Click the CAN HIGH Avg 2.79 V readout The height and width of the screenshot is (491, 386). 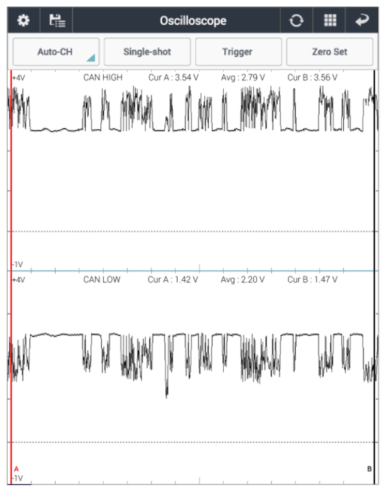click(x=243, y=77)
